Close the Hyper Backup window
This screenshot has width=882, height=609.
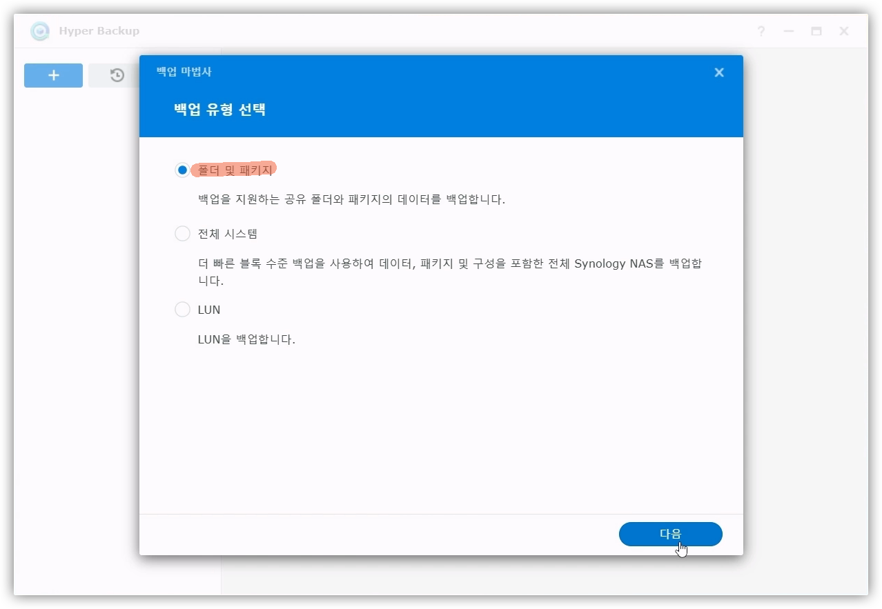click(844, 31)
